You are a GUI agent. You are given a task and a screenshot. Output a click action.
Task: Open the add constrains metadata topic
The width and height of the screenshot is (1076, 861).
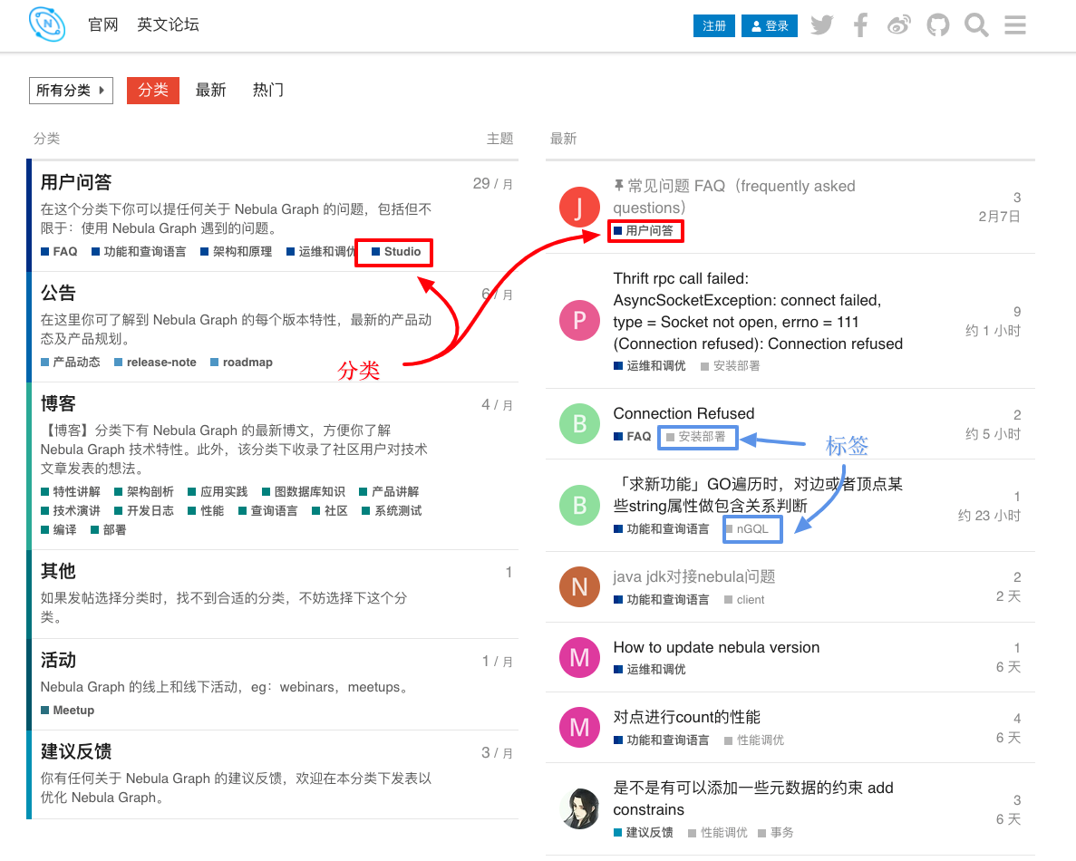pyautogui.click(x=752, y=798)
